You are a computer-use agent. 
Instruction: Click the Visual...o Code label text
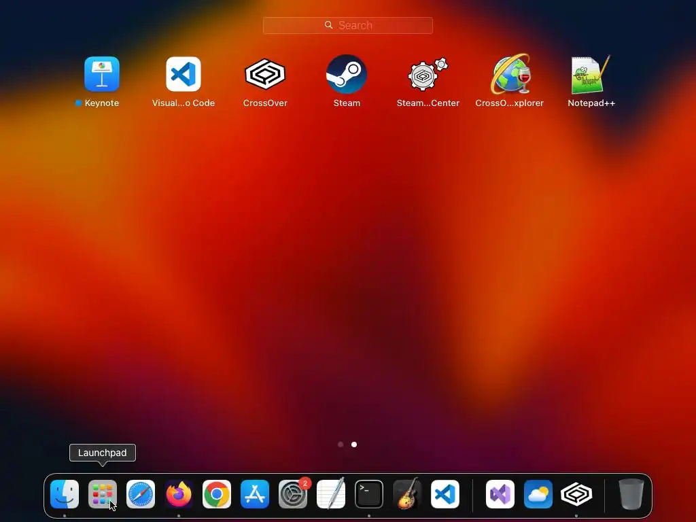click(x=184, y=103)
